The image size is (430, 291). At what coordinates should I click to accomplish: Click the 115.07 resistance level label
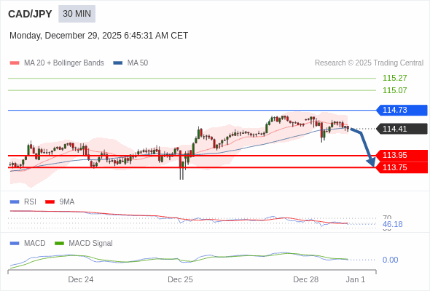click(394, 90)
